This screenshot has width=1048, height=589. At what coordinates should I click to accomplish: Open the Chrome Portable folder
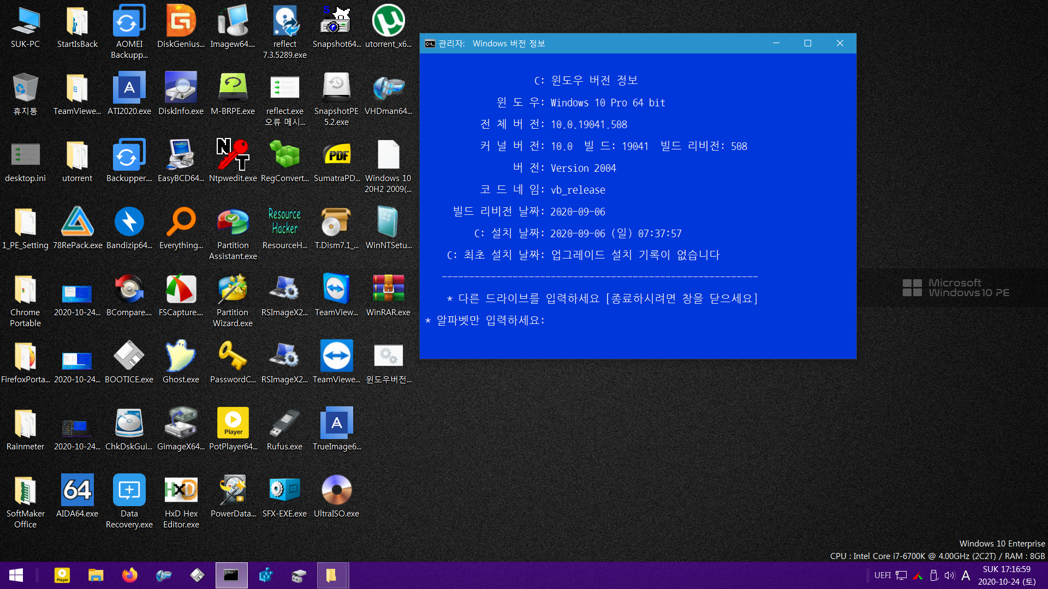tap(25, 300)
